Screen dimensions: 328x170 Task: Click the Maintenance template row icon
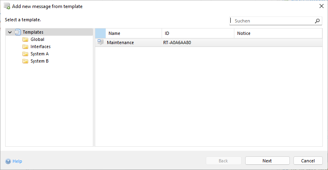click(100, 42)
